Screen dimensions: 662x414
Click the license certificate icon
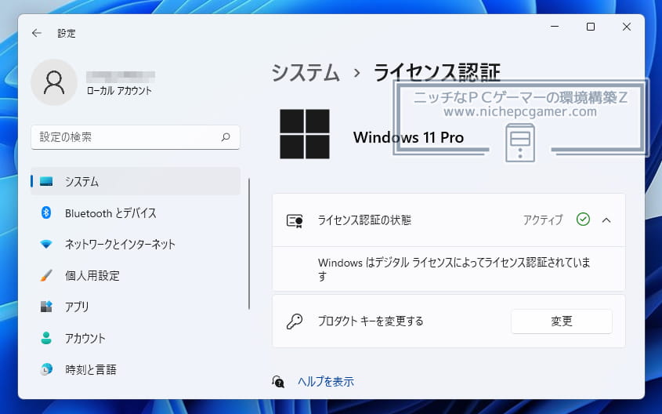point(295,220)
